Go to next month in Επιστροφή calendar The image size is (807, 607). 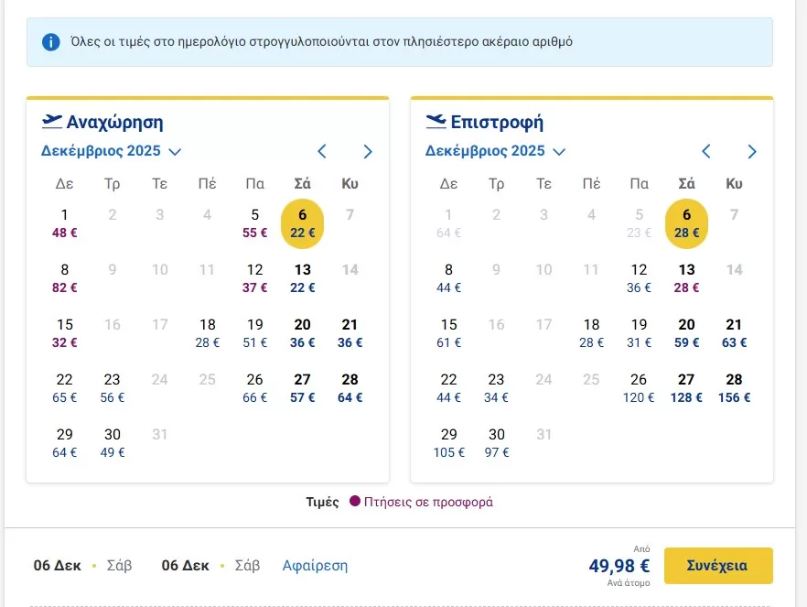click(x=752, y=152)
